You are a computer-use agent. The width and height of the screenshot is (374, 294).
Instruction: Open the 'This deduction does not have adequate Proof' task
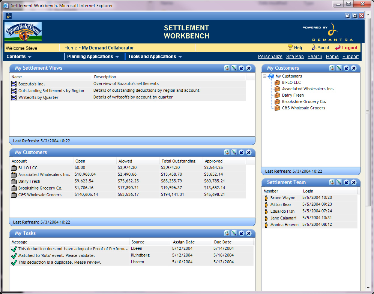pyautogui.click(x=73, y=249)
